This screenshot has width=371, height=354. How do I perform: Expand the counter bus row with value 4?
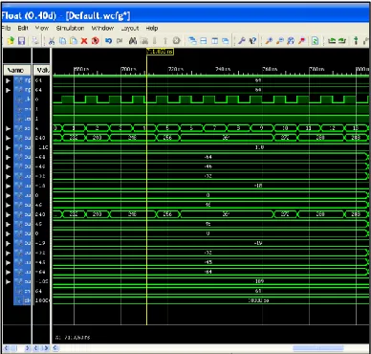point(9,128)
